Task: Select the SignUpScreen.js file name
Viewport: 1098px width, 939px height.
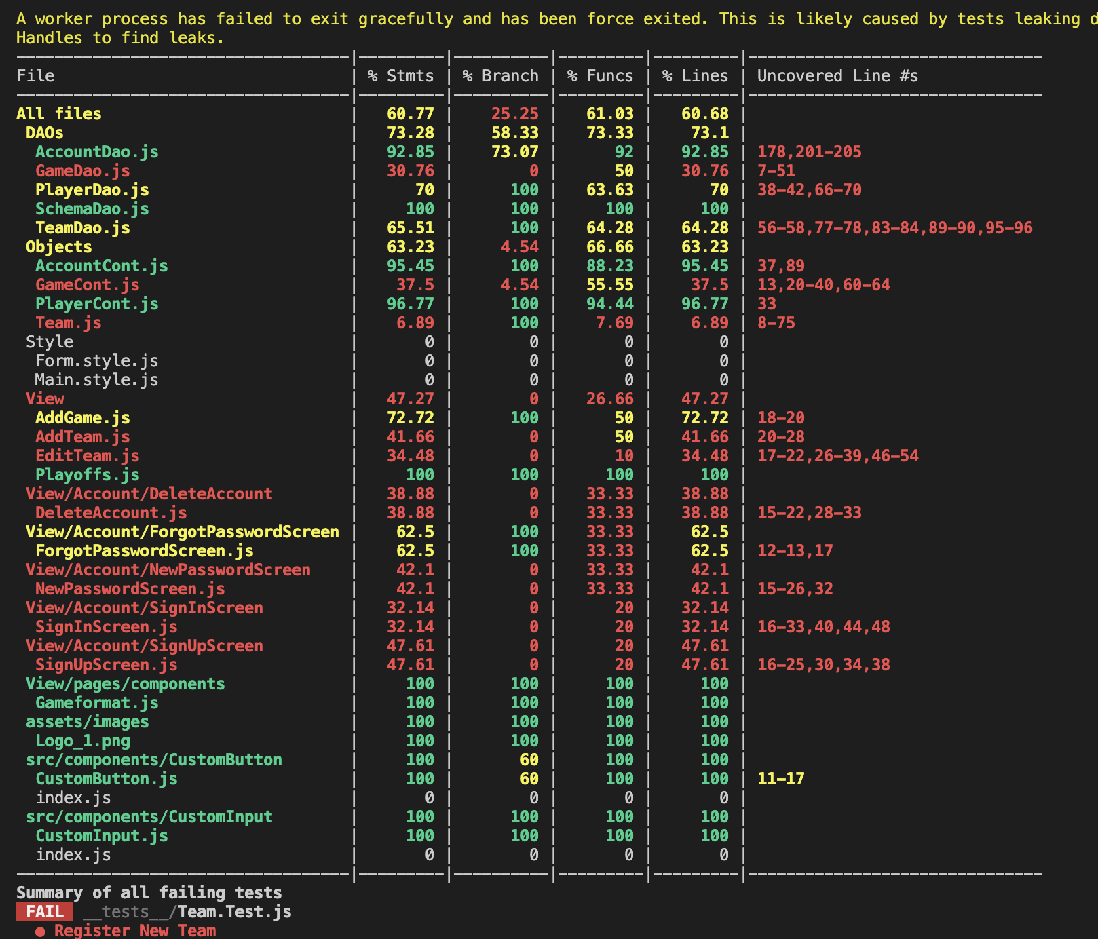Action: tap(107, 665)
